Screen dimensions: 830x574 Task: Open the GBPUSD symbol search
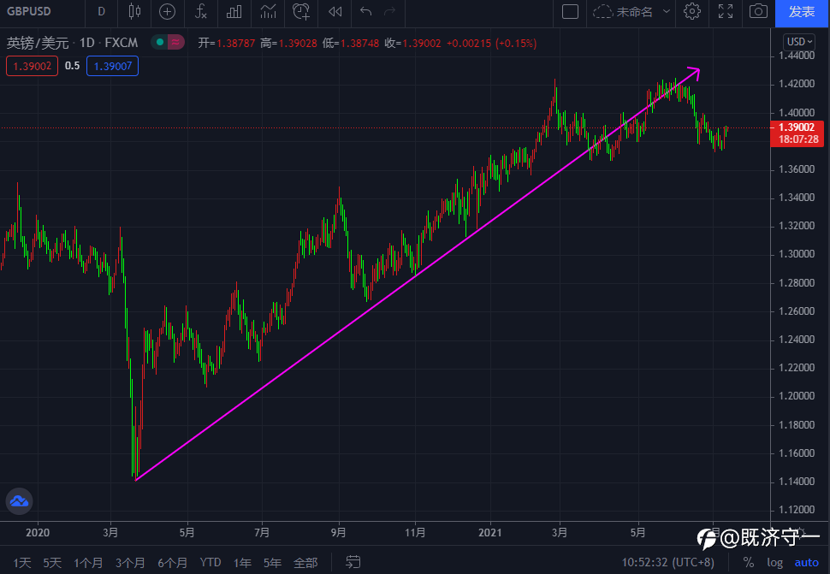click(29, 11)
